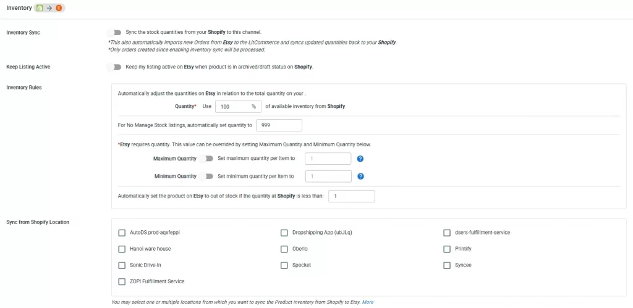Click the minimum quantity per item input
The image size is (633, 308).
click(328, 176)
